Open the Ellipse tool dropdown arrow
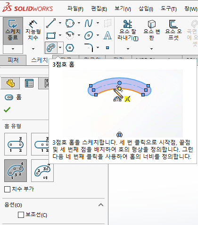198x225 pixels. (98, 35)
